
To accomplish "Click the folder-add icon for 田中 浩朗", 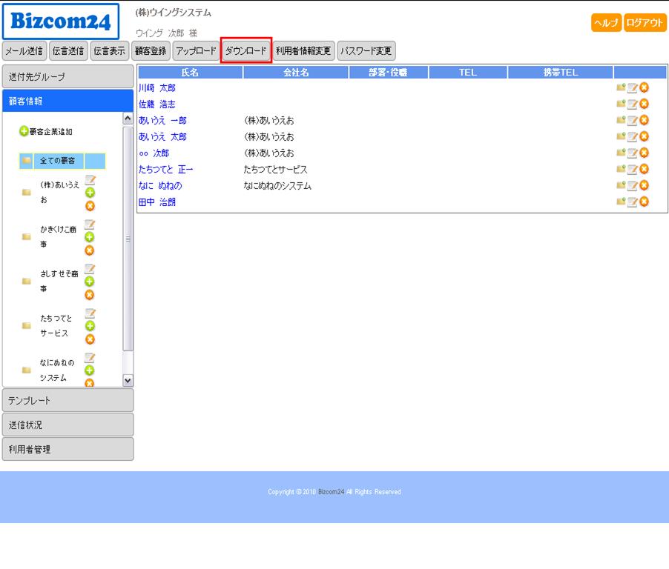I will tap(620, 202).
